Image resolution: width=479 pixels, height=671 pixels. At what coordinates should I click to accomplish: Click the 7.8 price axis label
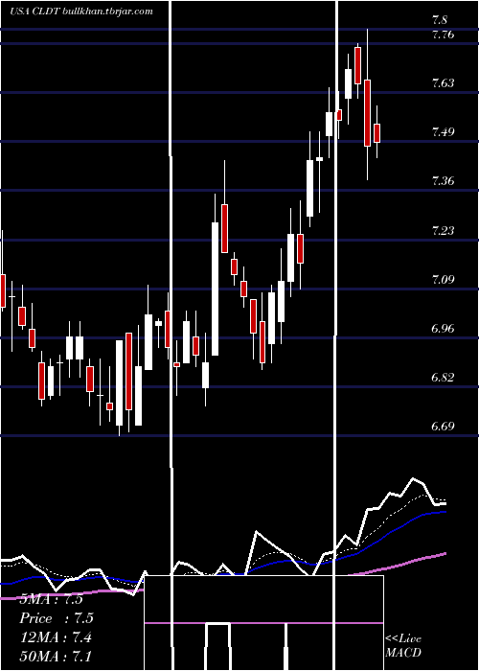440,20
